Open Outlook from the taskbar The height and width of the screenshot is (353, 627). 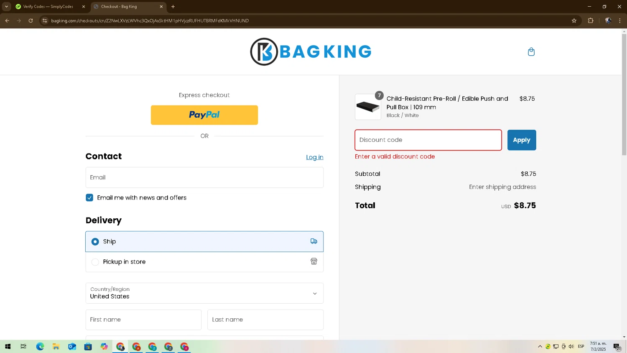72,347
